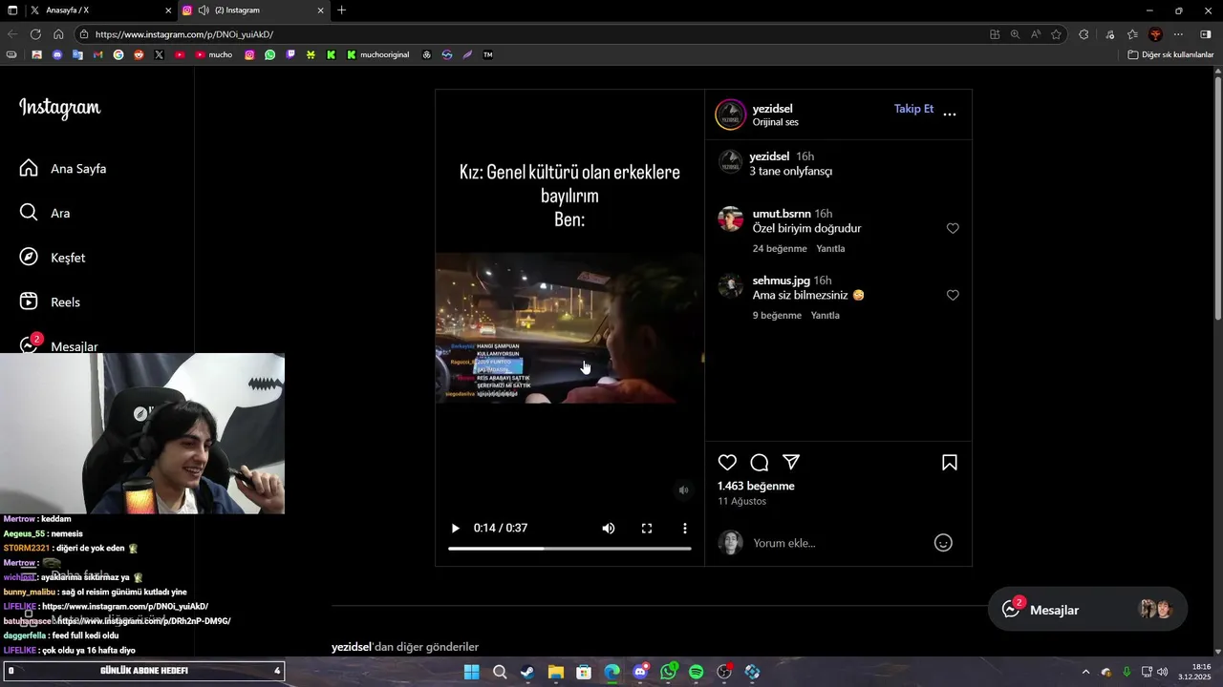Mute the video player volume
Viewport: 1223px width, 687px height.
(x=609, y=529)
